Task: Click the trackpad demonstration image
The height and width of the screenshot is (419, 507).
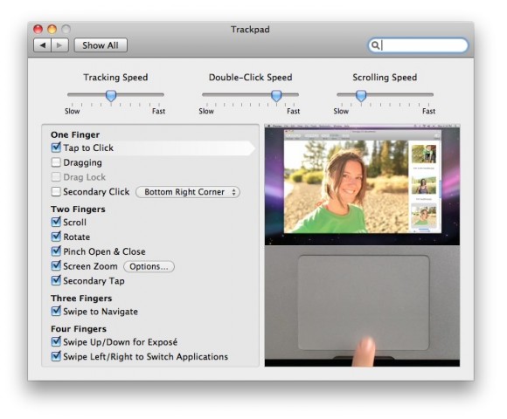Action: tap(362, 306)
